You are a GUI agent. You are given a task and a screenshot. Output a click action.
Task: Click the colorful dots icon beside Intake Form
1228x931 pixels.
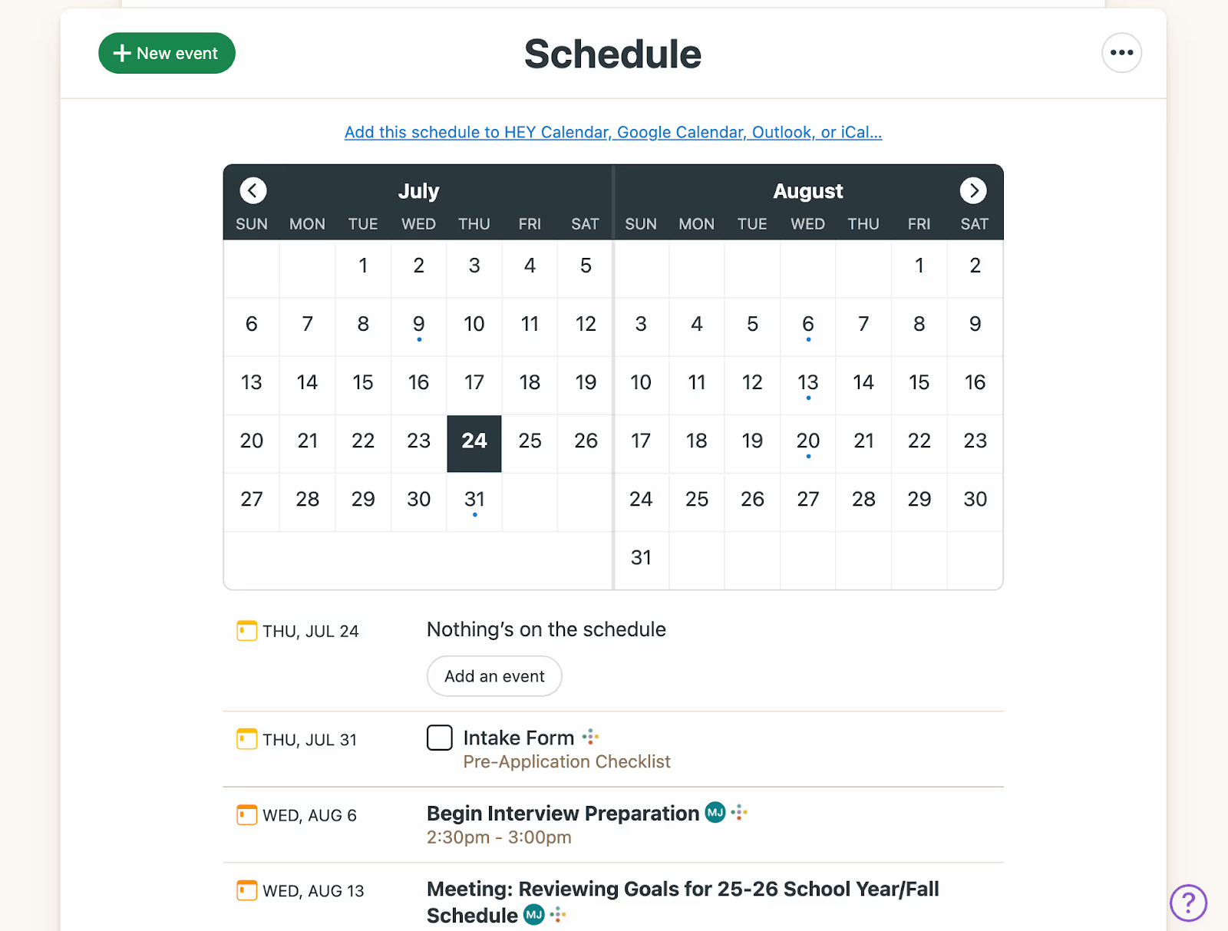click(x=589, y=737)
